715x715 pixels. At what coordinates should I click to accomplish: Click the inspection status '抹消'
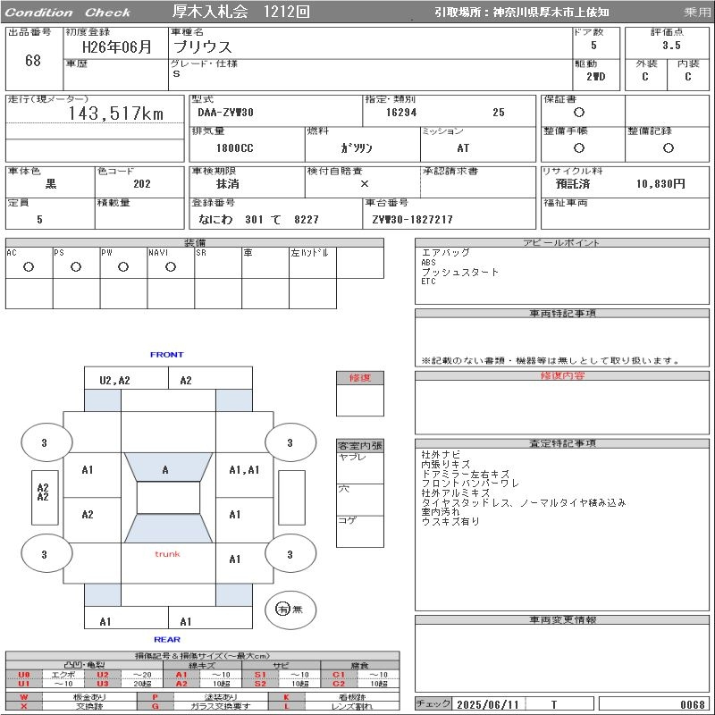[228, 184]
